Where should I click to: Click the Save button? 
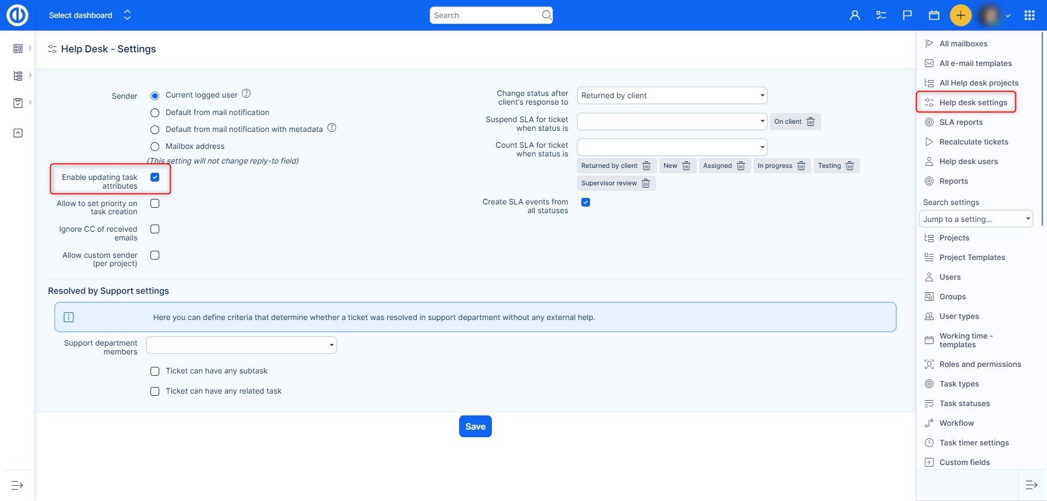coord(475,426)
